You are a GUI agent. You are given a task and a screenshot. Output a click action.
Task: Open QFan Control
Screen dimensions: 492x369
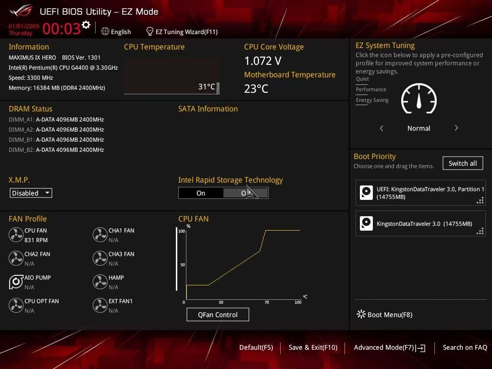[218, 314]
